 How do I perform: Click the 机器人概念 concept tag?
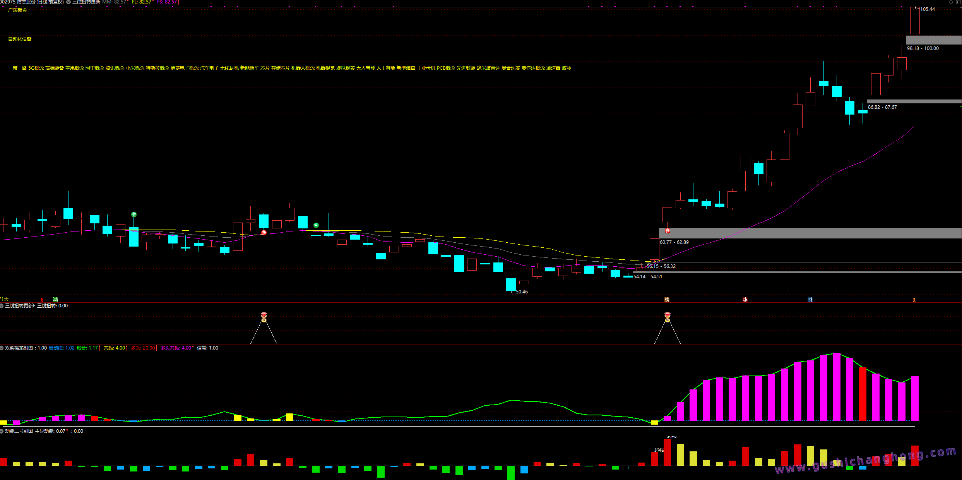[303, 68]
